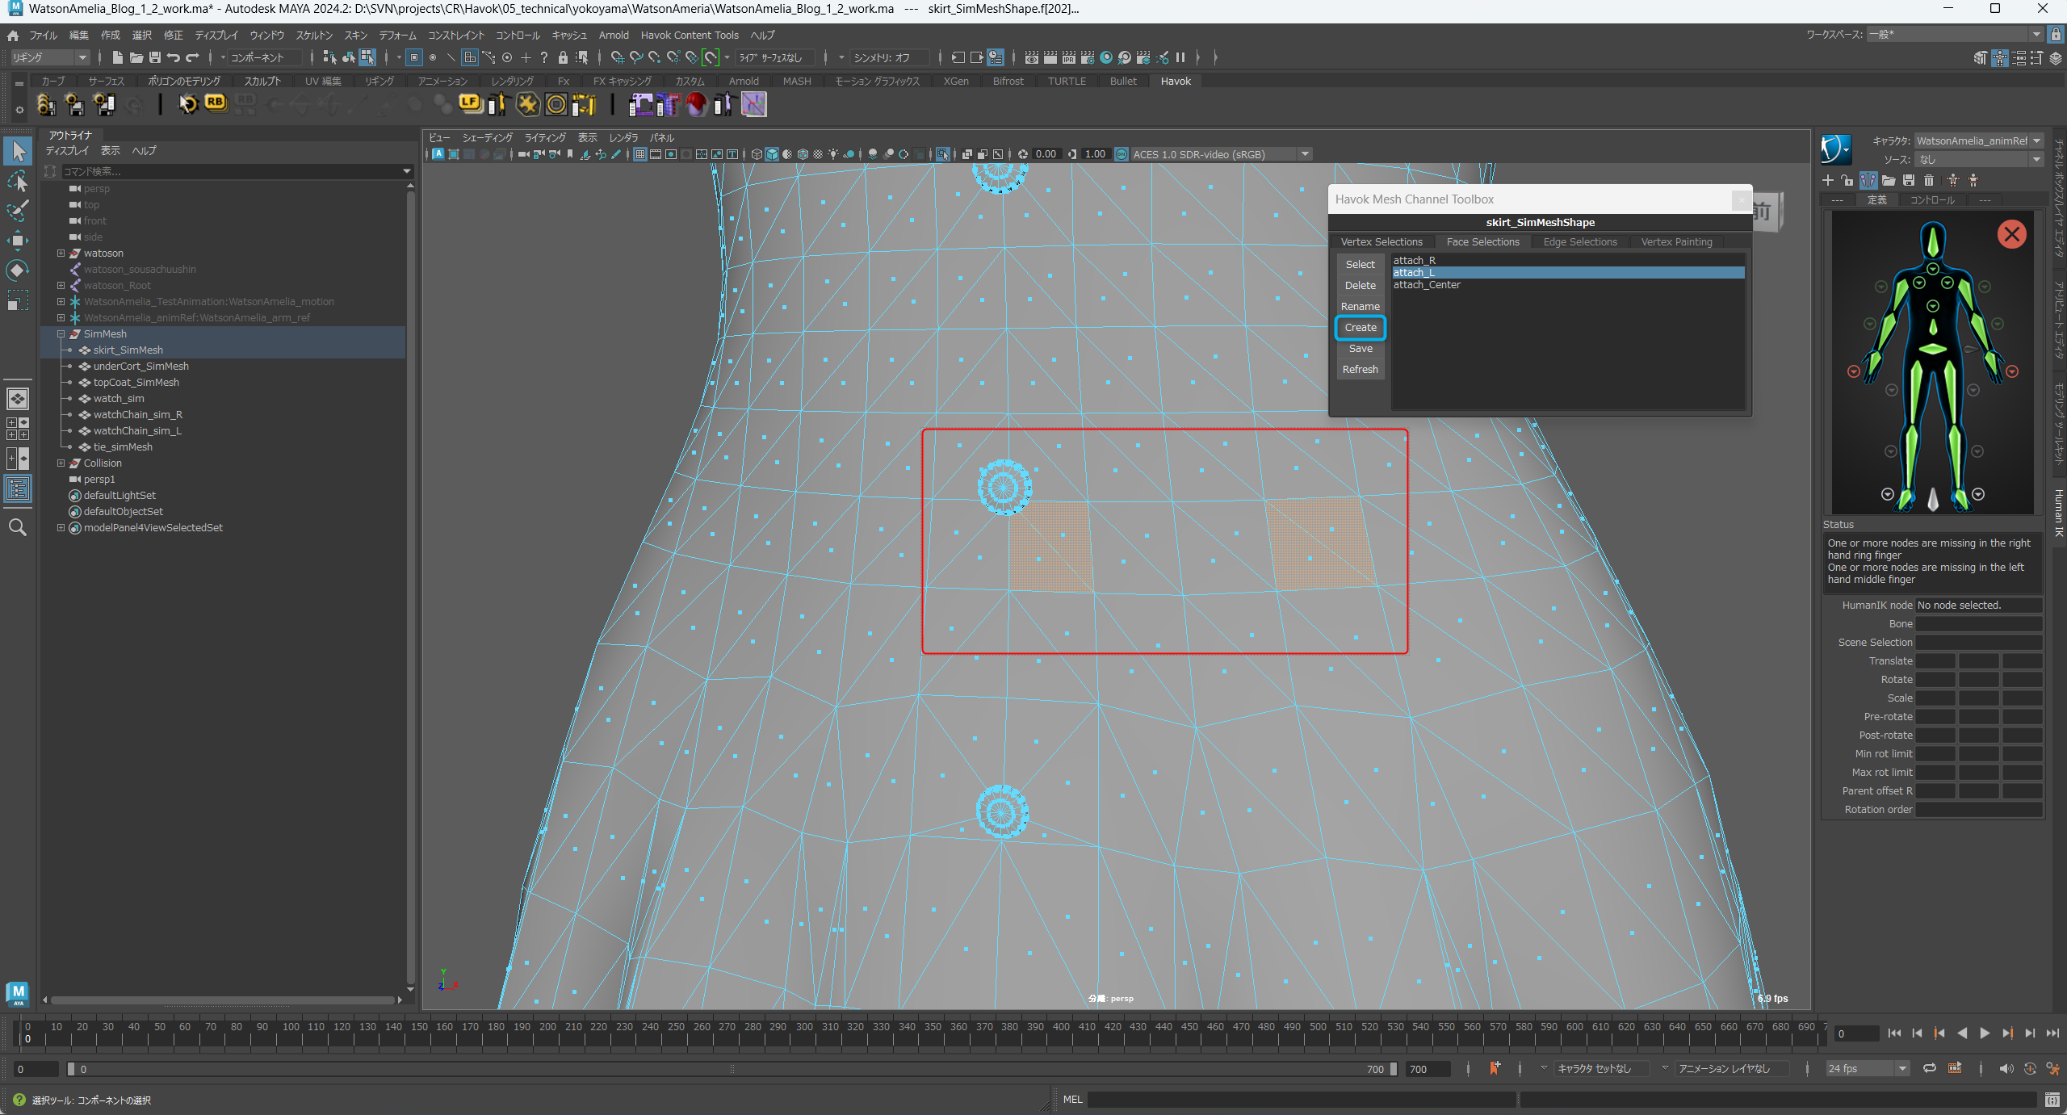Screen dimensions: 2067x1115
Task: Open the Havok Content Tools menu
Action: tap(690, 36)
